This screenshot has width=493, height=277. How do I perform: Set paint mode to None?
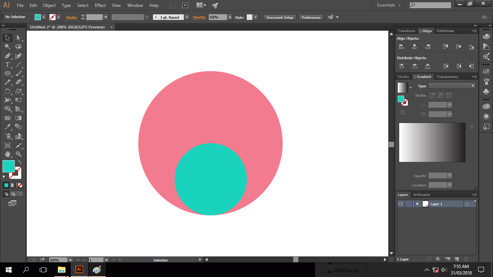point(20,185)
